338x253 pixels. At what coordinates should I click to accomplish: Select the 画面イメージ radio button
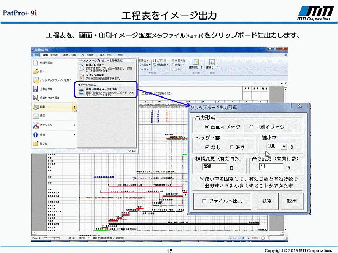point(207,127)
